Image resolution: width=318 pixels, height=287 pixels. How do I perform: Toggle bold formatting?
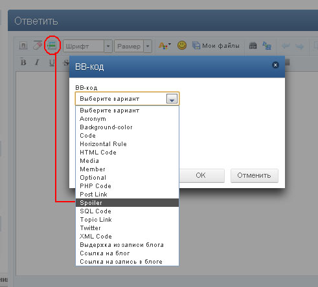[x=23, y=62]
